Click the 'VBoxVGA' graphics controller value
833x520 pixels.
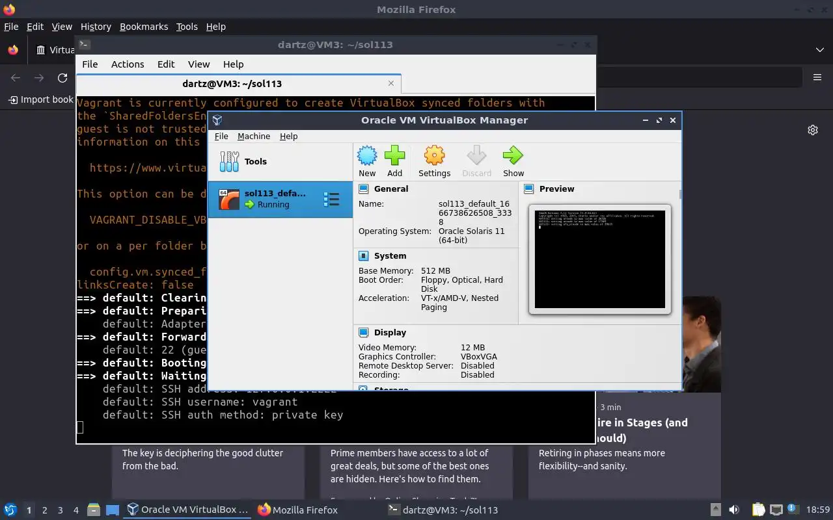tap(478, 357)
